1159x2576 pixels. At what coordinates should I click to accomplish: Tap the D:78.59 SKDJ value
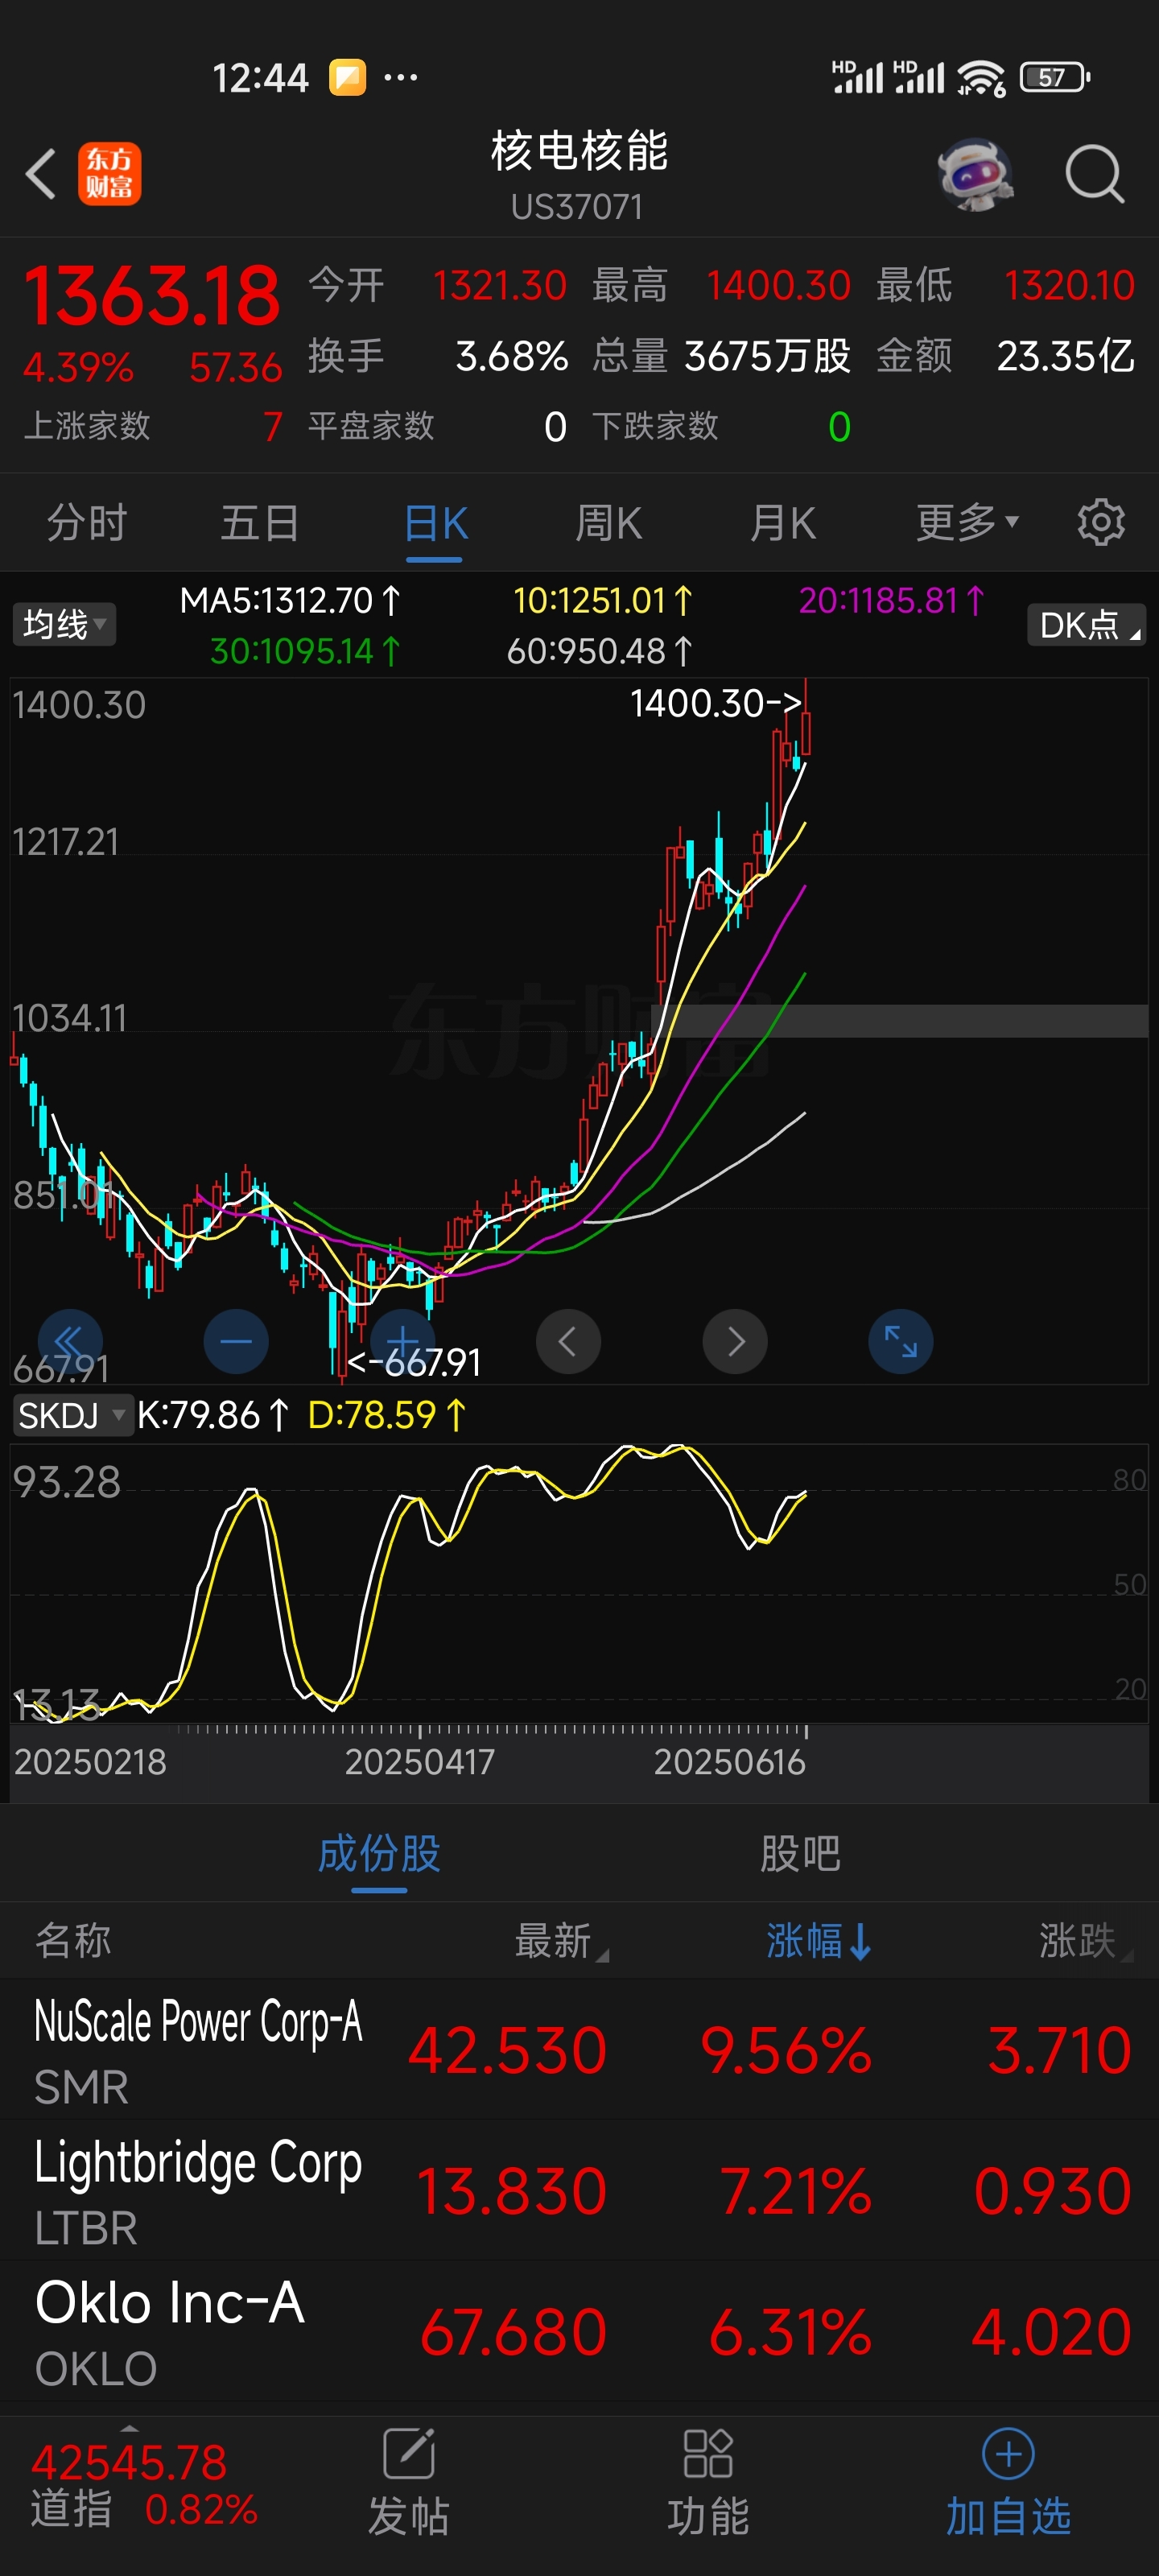(387, 1415)
